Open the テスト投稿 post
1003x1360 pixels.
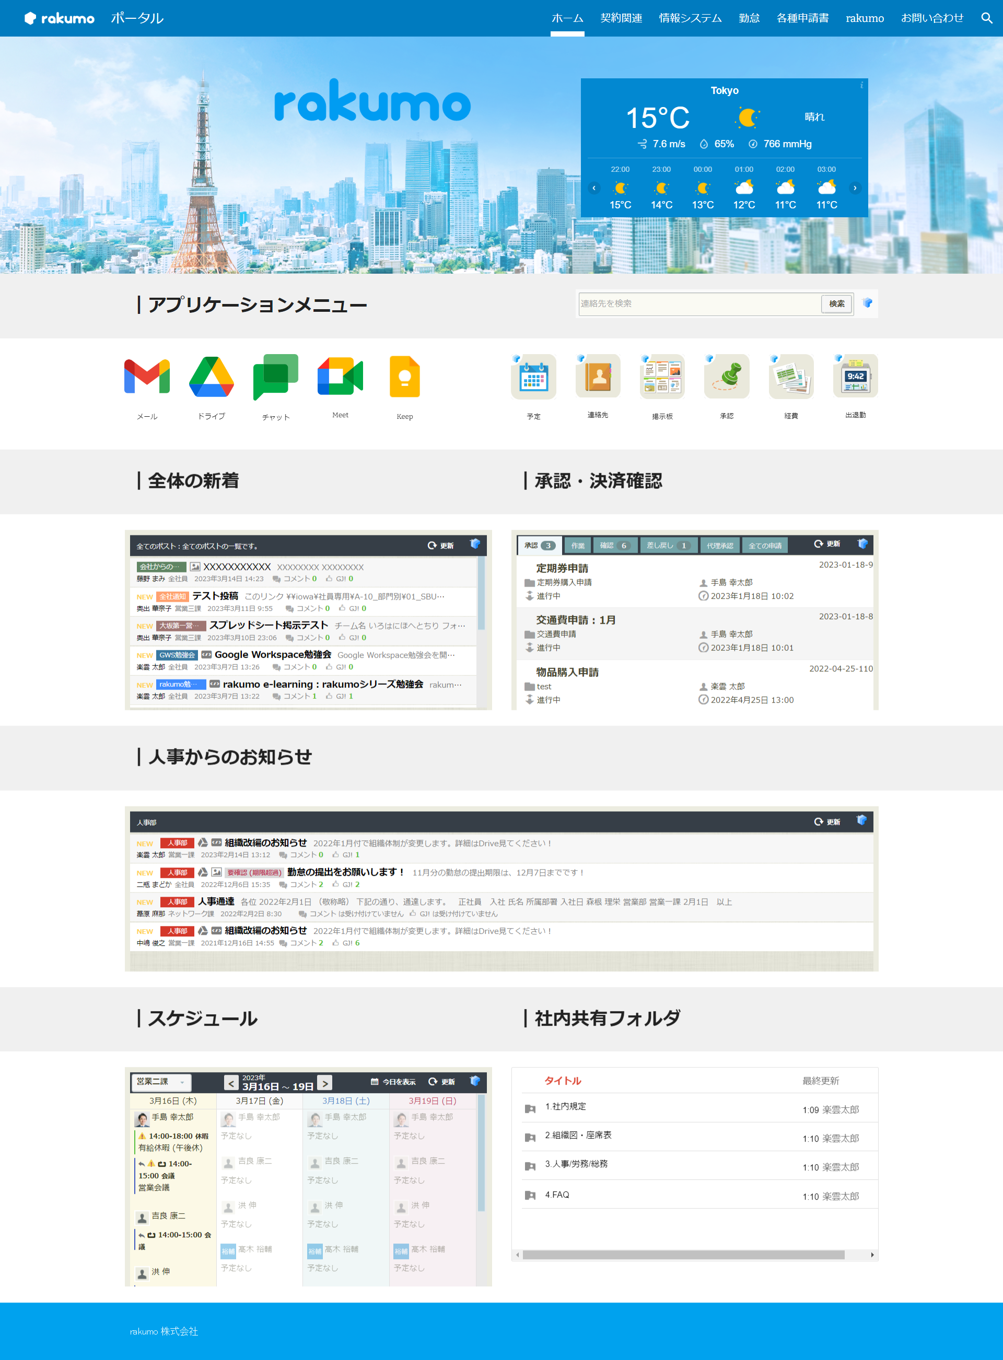(x=215, y=596)
